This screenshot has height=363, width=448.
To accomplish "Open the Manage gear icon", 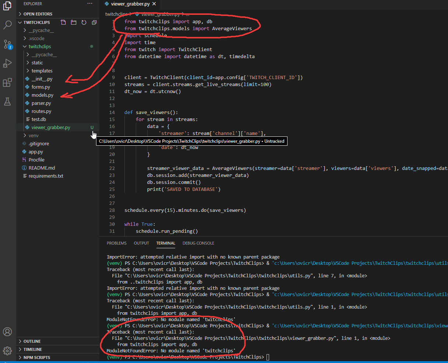I will tap(7, 350).
